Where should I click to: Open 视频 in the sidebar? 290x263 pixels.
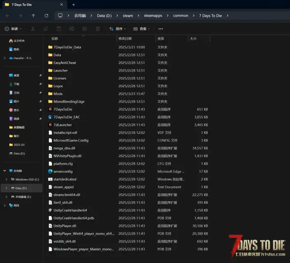coord(14,119)
